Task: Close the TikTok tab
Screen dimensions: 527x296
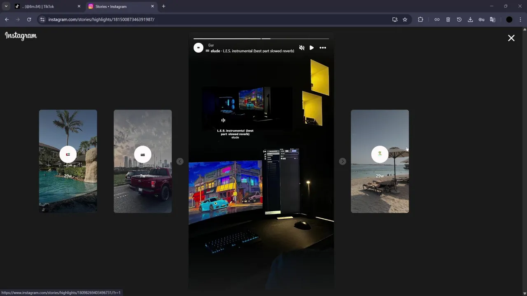Action: 79,7
